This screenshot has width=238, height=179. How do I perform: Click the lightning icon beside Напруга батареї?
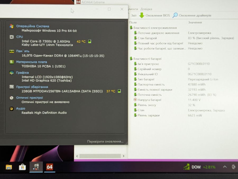tap(135, 100)
